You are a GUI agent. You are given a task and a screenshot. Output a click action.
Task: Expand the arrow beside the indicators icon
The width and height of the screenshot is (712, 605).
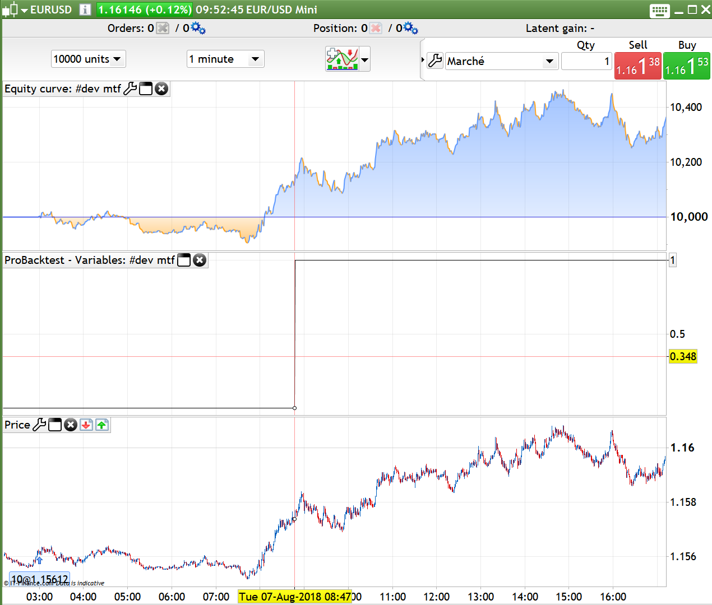coord(365,59)
